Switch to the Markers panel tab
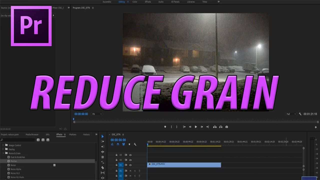The height and width of the screenshot is (180, 320). pos(72,134)
